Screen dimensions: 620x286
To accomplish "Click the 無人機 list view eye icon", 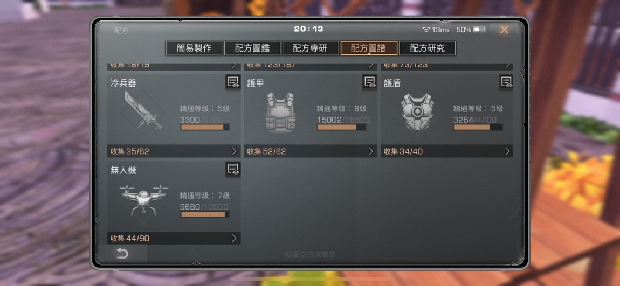I will pos(233,169).
